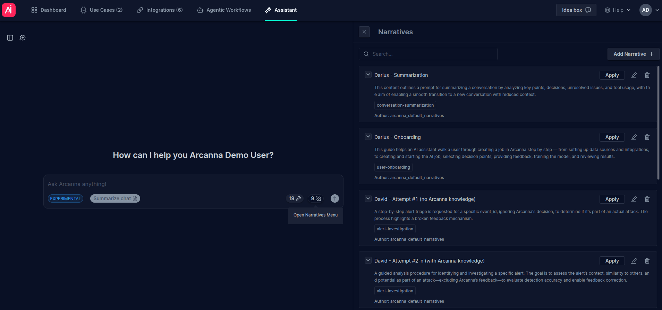Collapse David - Attempt #2-n card

[x=368, y=260]
